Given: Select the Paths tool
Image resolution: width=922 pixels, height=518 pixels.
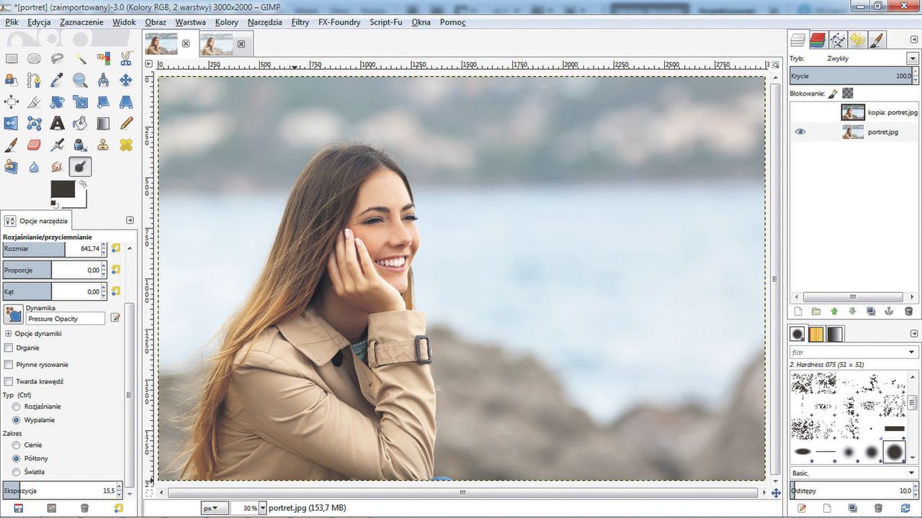Looking at the screenshot, I should [34, 80].
